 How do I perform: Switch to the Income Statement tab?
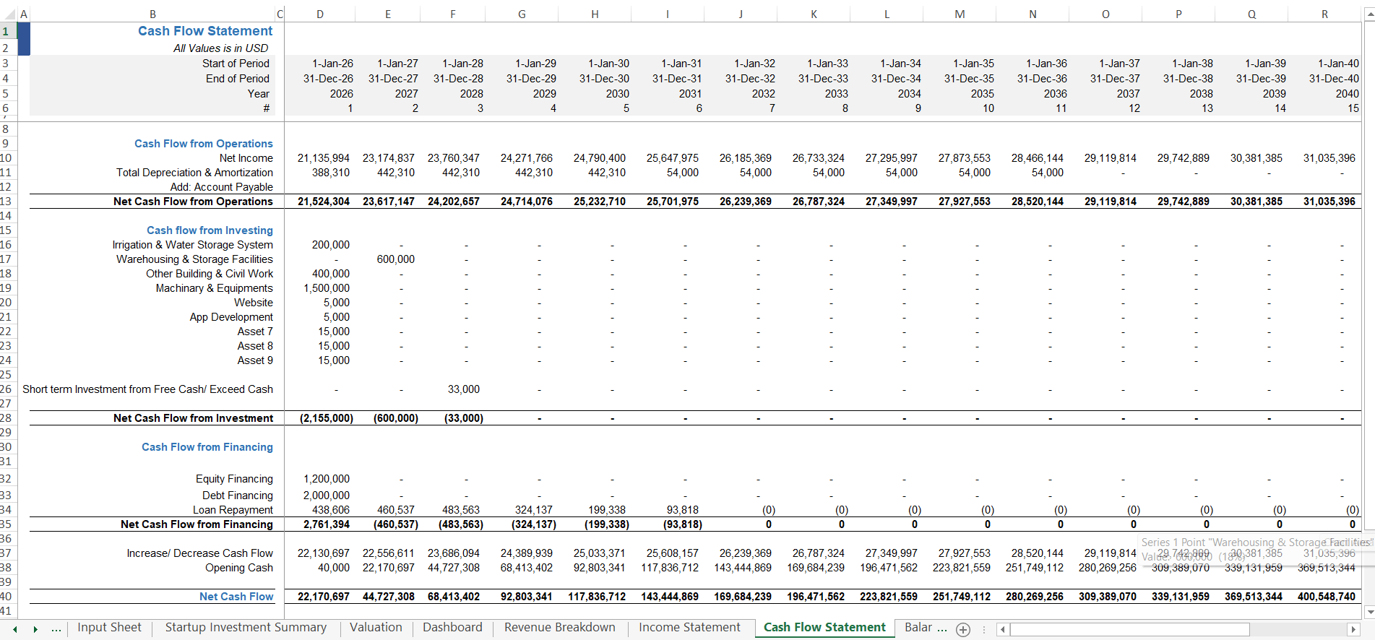pos(689,628)
